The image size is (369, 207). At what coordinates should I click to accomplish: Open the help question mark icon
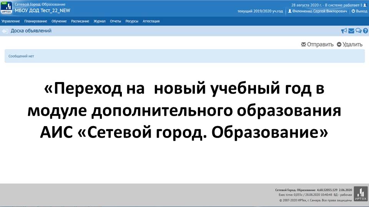click(365, 31)
